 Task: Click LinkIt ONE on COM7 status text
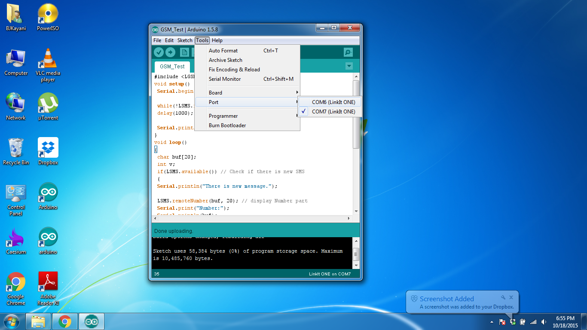(330, 274)
